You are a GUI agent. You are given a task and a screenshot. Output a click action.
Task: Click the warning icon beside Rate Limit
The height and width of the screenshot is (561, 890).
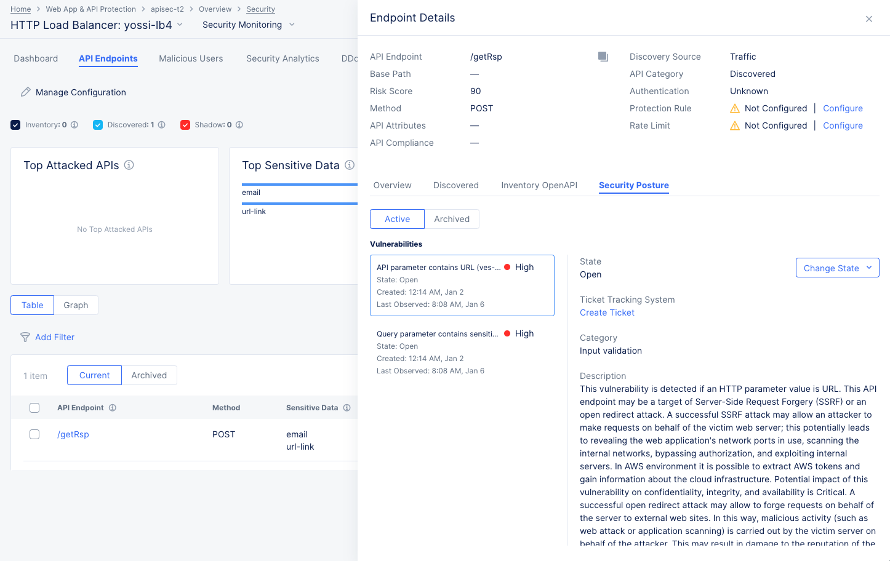coord(734,125)
